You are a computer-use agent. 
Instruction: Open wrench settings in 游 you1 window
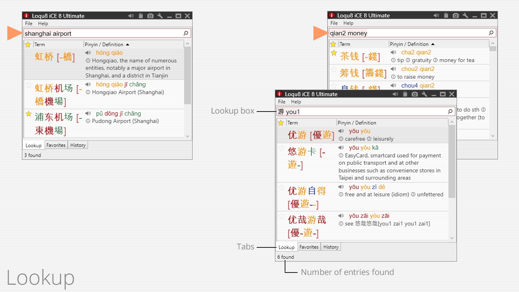(x=425, y=94)
